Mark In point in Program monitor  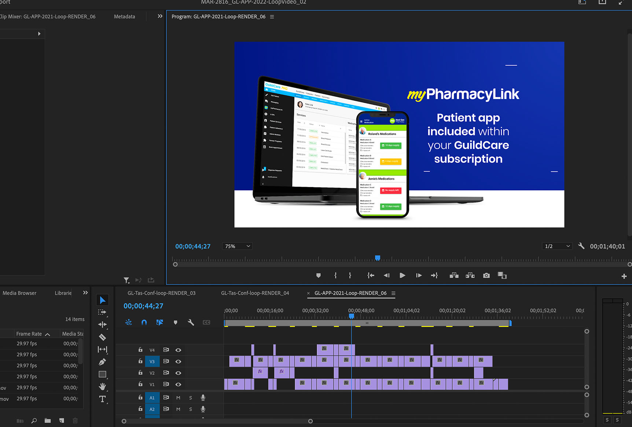coord(335,275)
